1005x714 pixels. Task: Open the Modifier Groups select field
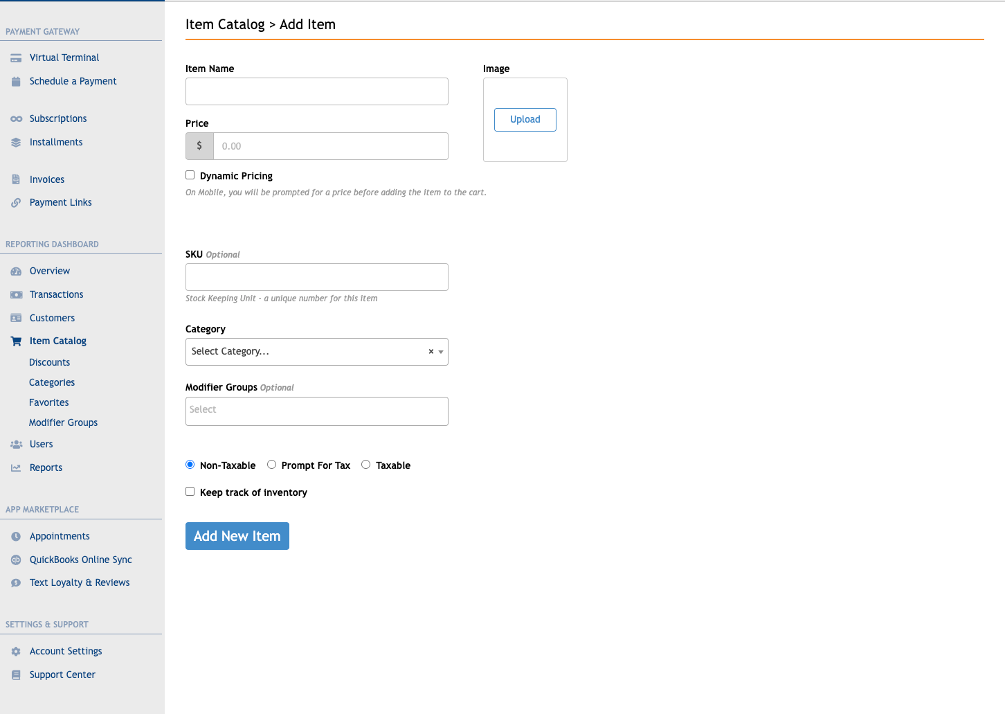(x=317, y=411)
